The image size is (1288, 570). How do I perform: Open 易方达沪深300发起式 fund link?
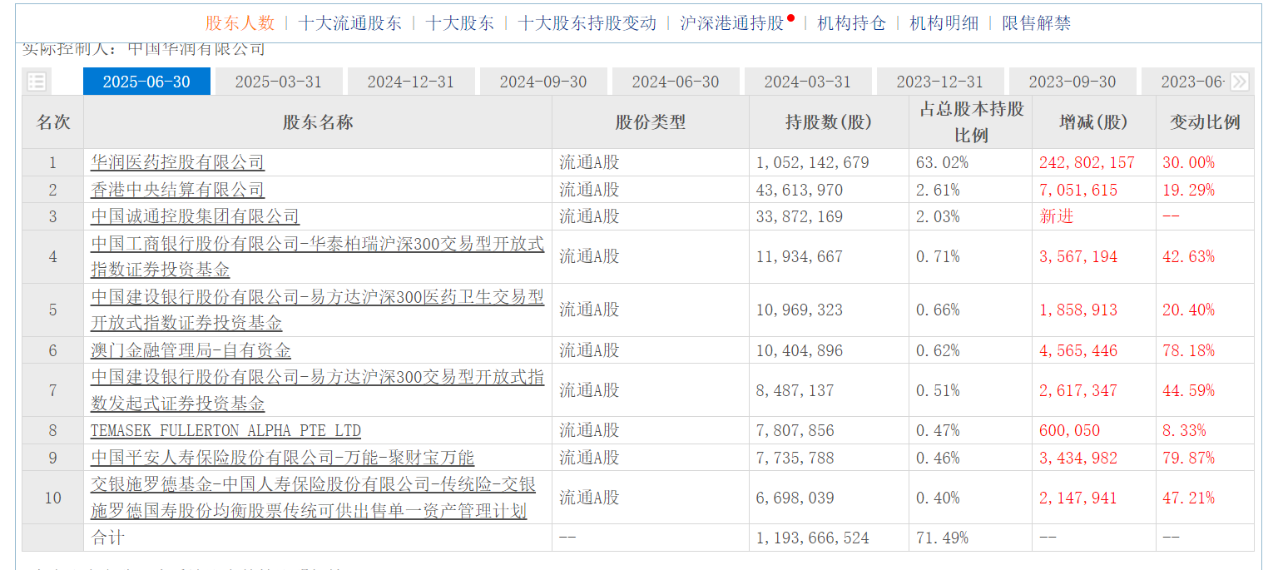[x=317, y=390]
